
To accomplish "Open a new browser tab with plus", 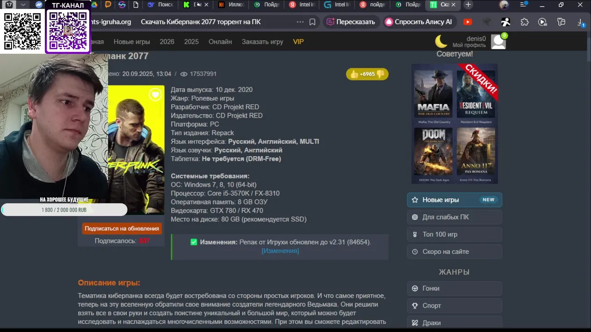I will click(468, 5).
